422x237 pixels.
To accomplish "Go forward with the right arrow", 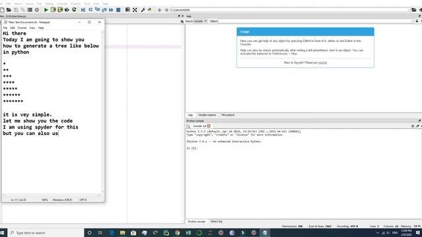I will click(x=166, y=10).
